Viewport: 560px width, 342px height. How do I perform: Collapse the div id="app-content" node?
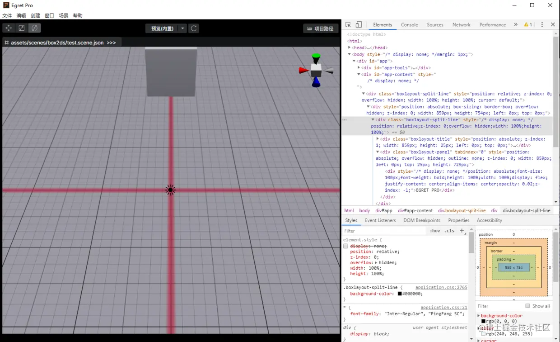[359, 74]
